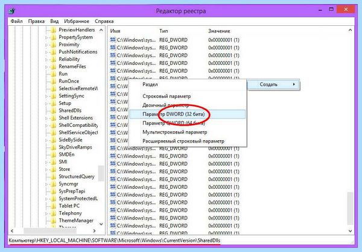Image resolution: width=362 pixels, height=252 pixels.
Task: Choose Параметр DWORD (32 бита) from submenu
Action: point(188,114)
